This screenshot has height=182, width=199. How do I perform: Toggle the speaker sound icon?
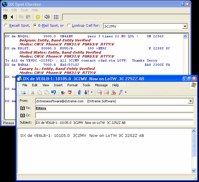tap(47, 17)
